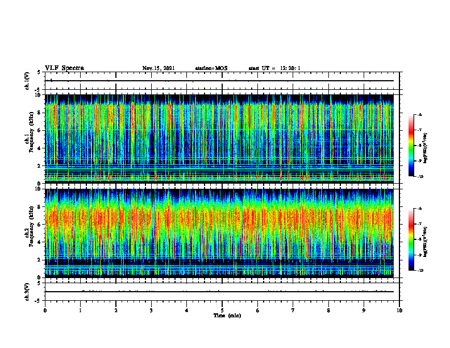
Task: Click the '8' kHz tick of ch.2 spectrogram
Action: tap(40, 207)
